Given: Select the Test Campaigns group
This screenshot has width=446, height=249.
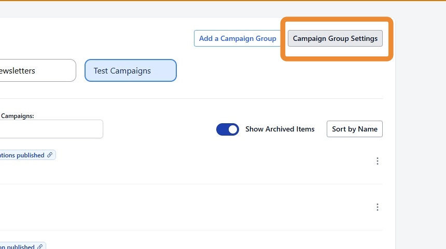Looking at the screenshot, I should (x=130, y=70).
